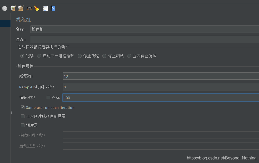Click the 循环次数 field showing 100
This screenshot has height=163, width=259.
click(x=161, y=98)
